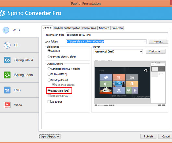Click the player preview thumbnail
Viewport: 172px width, 143px height.
[130, 83]
